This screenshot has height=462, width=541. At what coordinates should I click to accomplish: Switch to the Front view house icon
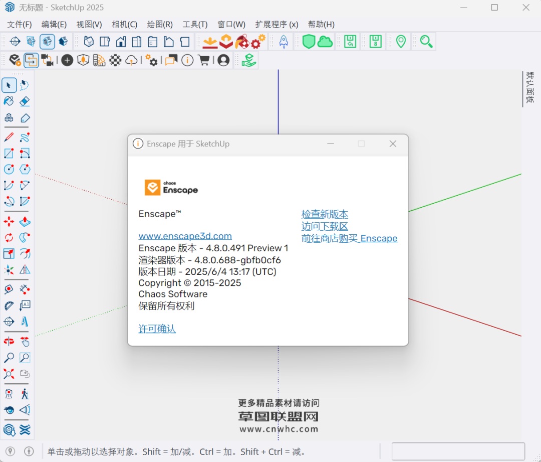[x=121, y=42]
